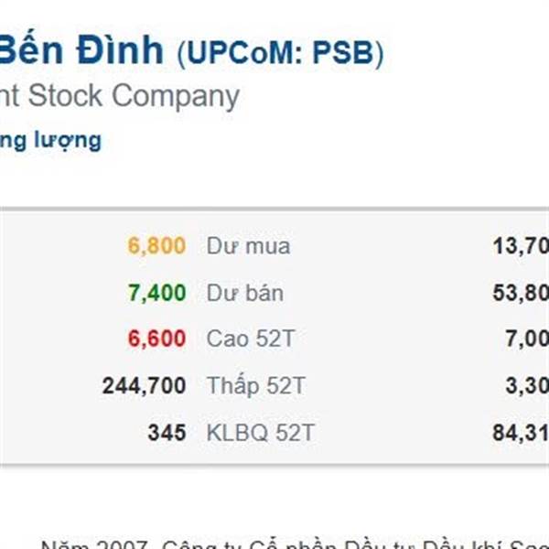Click the Dư mua value starting 13,70
The height and width of the screenshot is (549, 549).
point(521,246)
